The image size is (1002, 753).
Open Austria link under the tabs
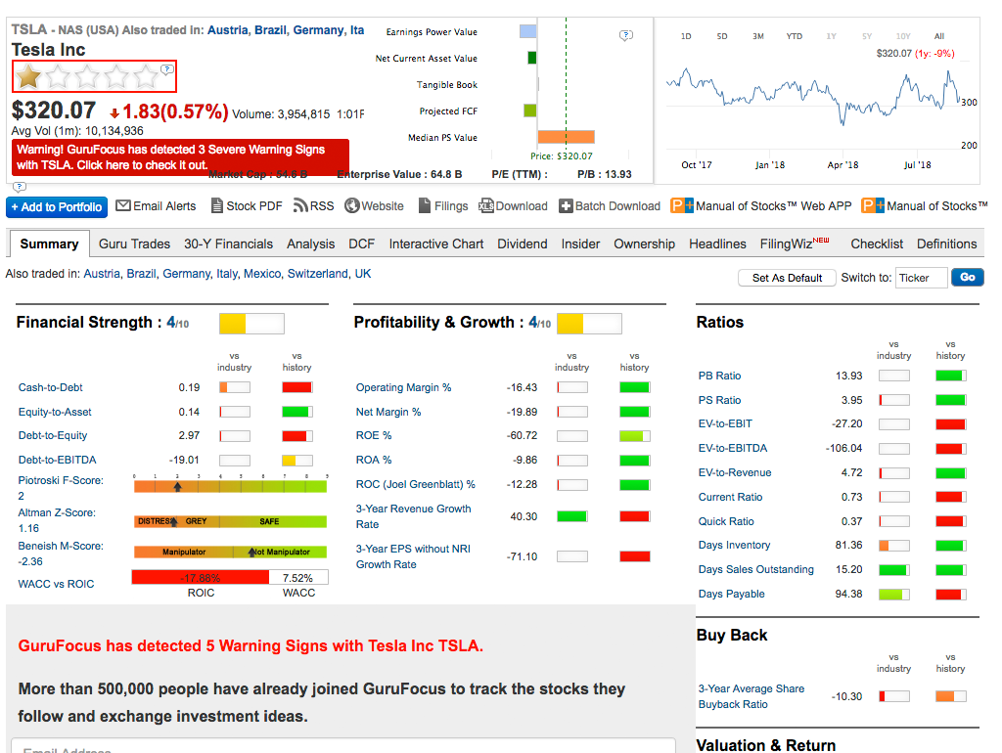[102, 274]
